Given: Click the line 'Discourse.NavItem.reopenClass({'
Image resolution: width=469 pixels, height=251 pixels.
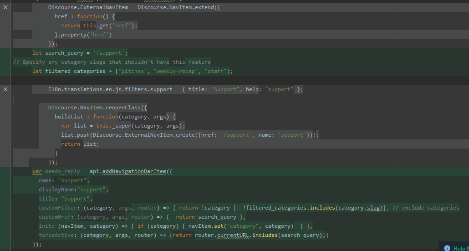Looking at the screenshot, I should tap(97, 108).
